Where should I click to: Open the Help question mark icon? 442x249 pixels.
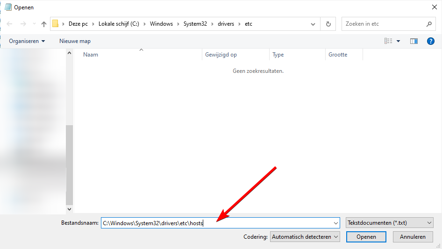click(431, 41)
